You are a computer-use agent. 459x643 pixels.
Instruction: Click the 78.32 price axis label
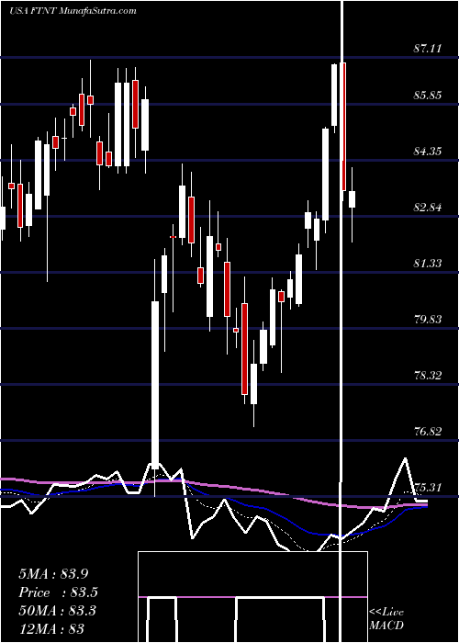tap(428, 375)
